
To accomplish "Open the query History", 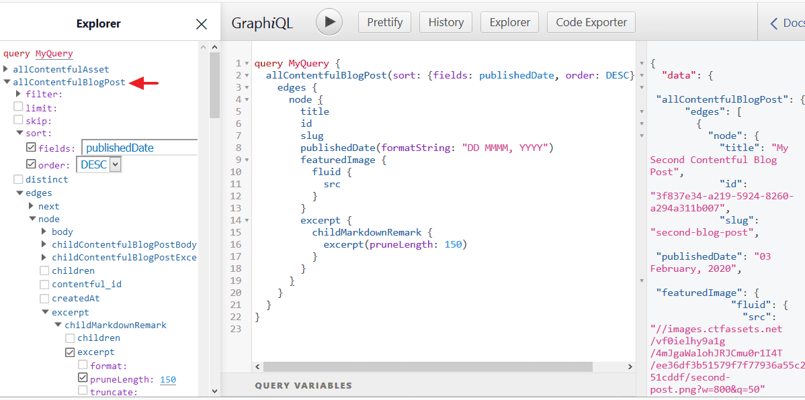I will (x=446, y=21).
